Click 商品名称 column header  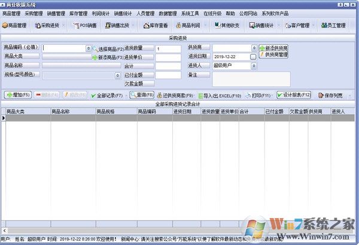pos(73,111)
